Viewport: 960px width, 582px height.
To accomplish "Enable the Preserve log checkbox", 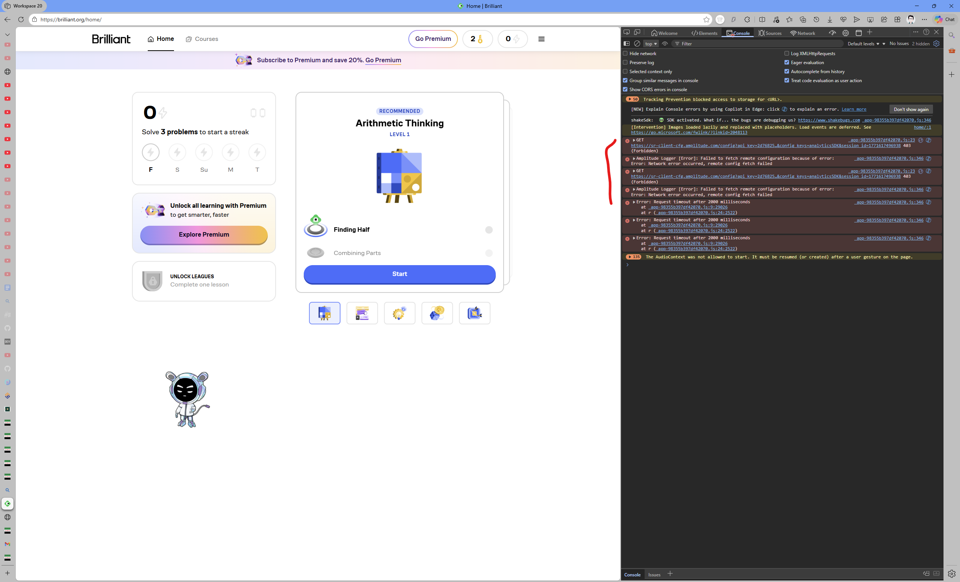I will click(625, 62).
